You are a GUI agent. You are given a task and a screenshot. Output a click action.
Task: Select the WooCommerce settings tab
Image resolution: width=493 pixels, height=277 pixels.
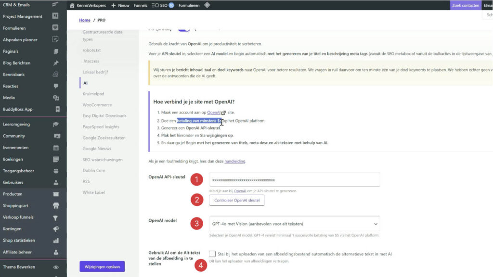tap(97, 105)
